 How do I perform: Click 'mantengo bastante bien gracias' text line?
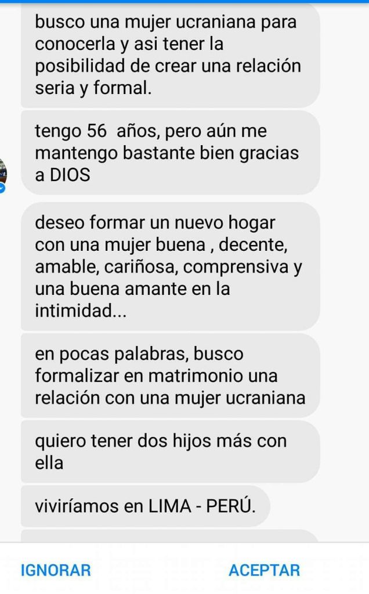(x=167, y=153)
